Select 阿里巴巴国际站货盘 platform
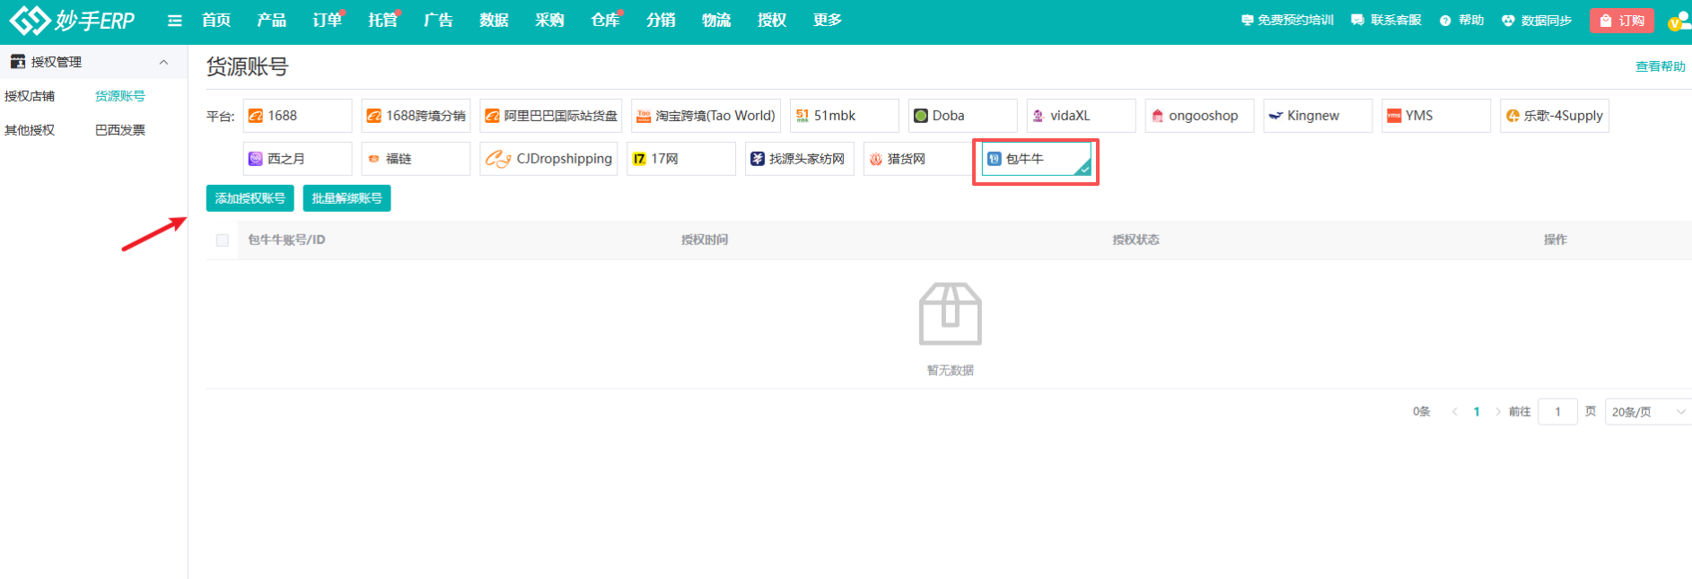 pos(551,116)
